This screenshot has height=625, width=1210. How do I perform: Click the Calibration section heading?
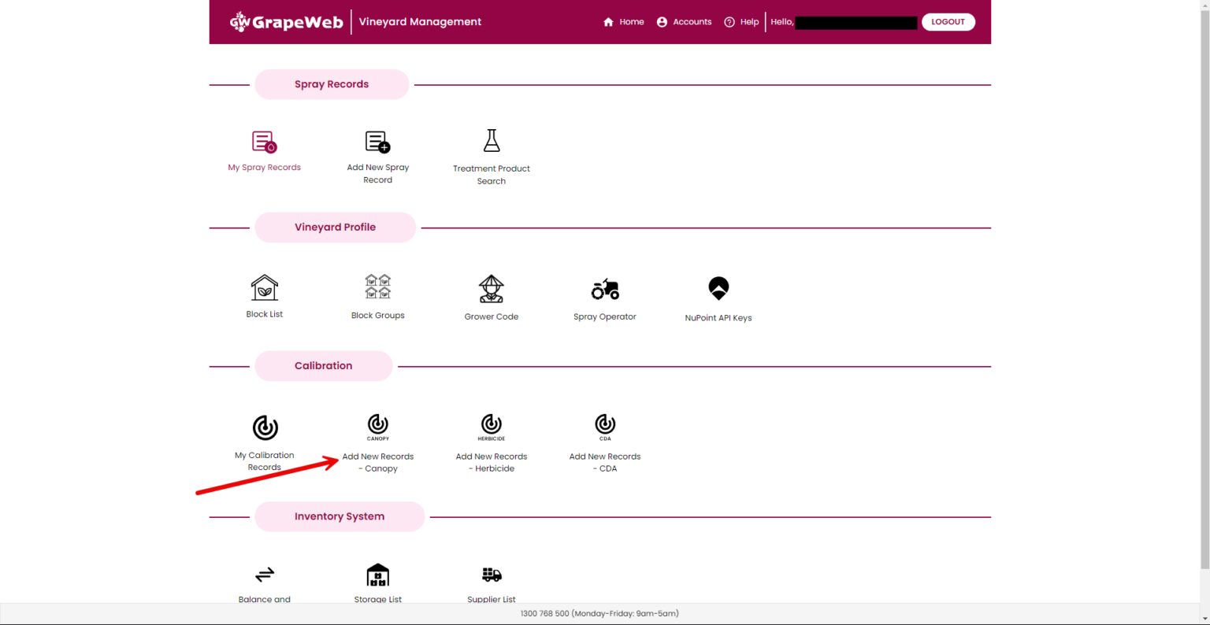click(324, 366)
